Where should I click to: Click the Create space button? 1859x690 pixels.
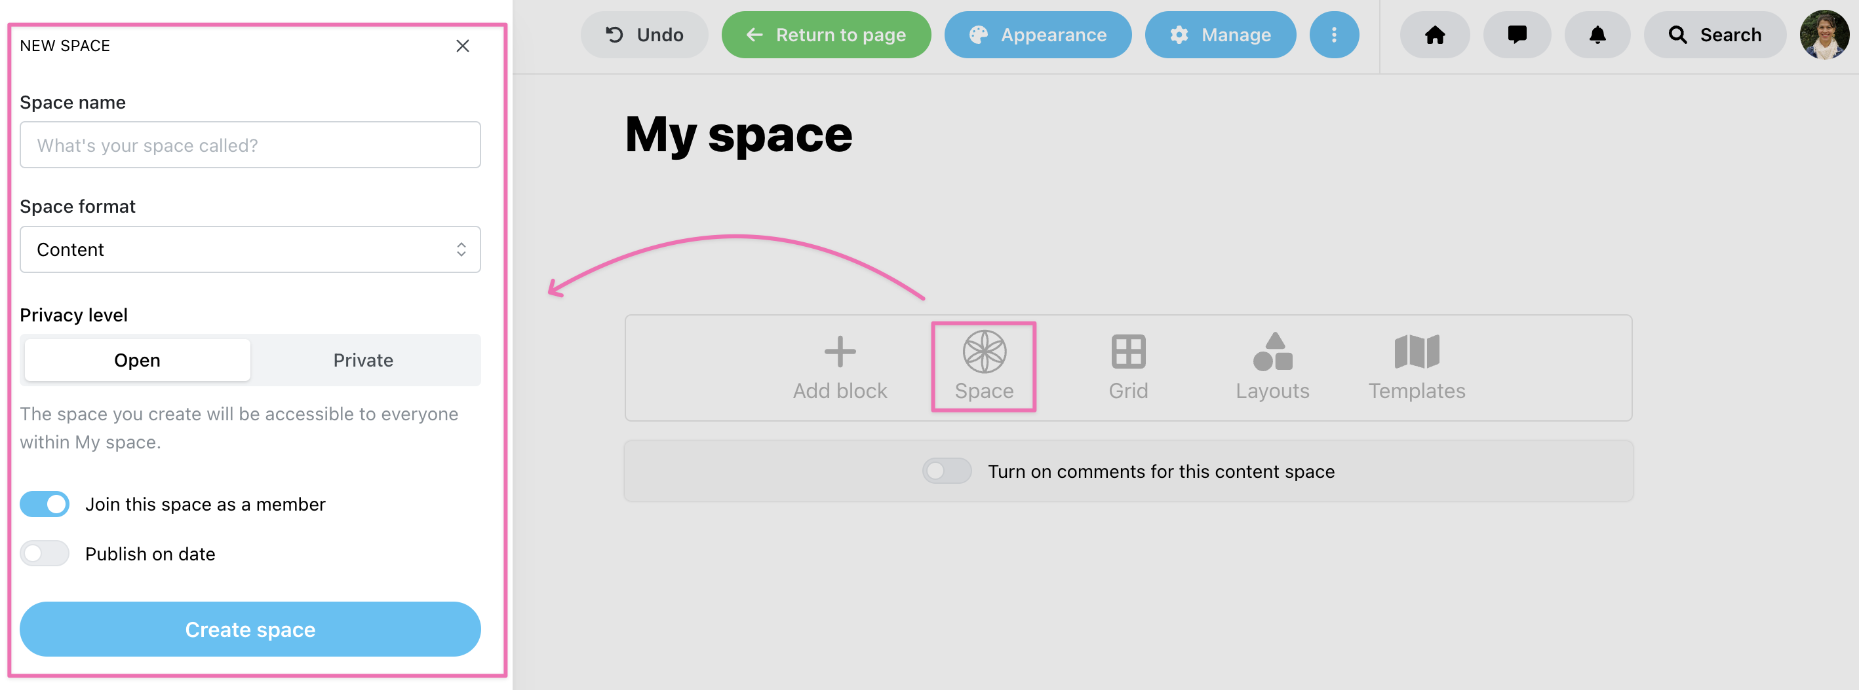coord(250,628)
